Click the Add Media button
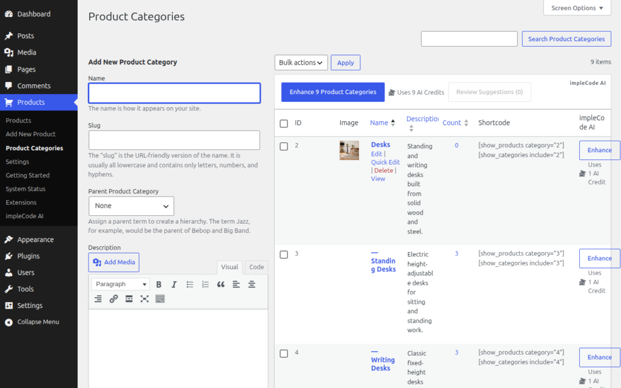621x388 pixels. (113, 262)
